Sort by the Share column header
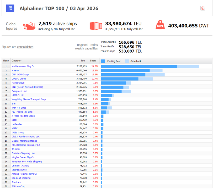Image resolution: width=213 pixels, height=189 pixels. tap(93, 61)
